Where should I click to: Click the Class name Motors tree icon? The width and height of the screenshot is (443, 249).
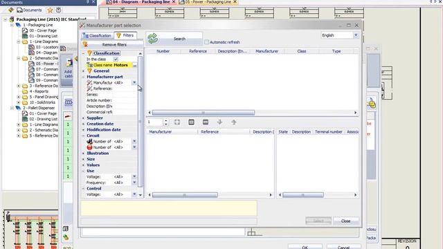point(89,65)
